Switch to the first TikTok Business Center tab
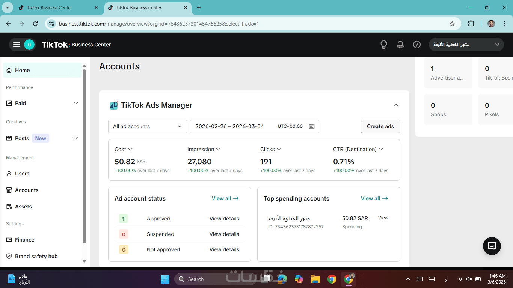The width and height of the screenshot is (513, 288). pyautogui.click(x=58, y=7)
